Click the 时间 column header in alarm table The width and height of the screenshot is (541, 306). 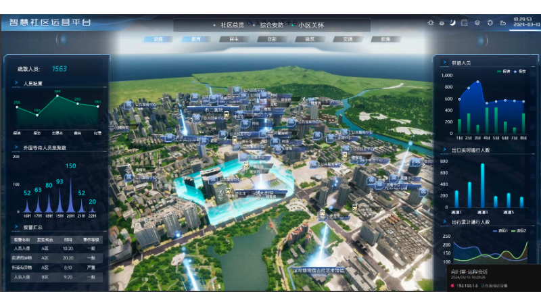pyautogui.click(x=68, y=239)
